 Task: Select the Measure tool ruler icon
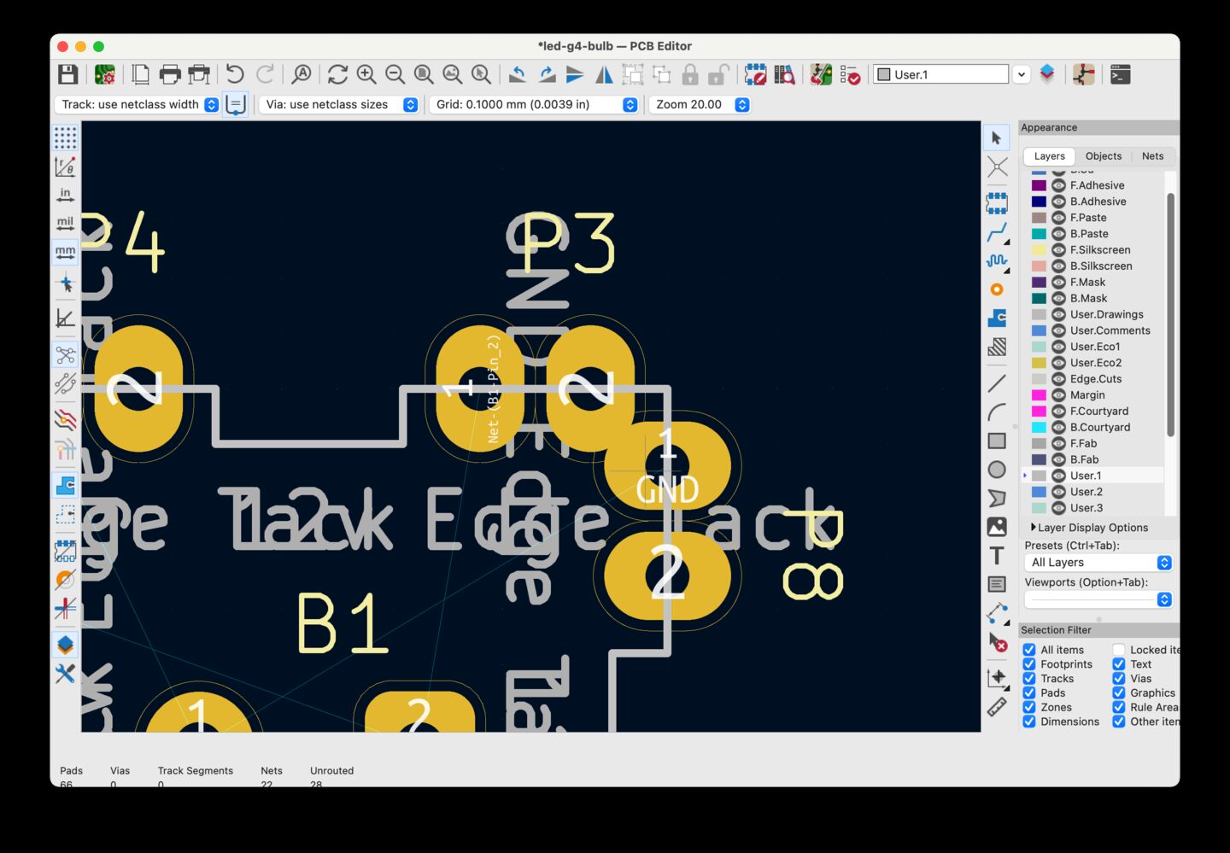coord(997,707)
